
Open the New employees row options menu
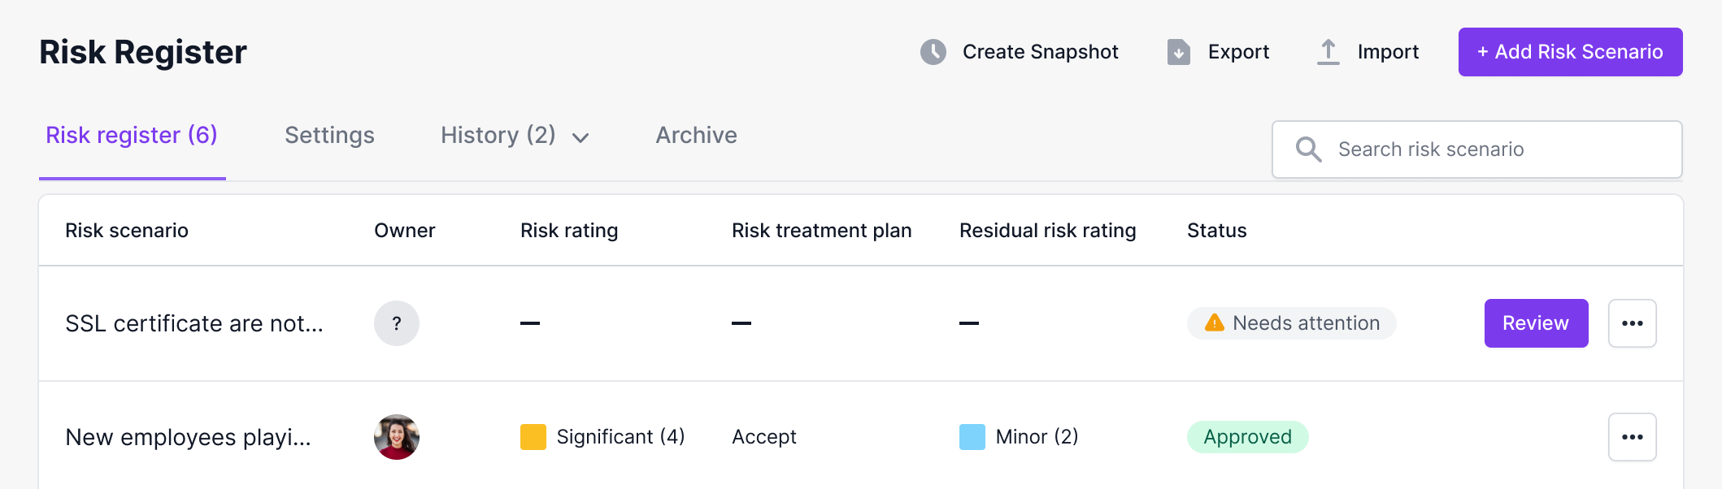coord(1632,437)
